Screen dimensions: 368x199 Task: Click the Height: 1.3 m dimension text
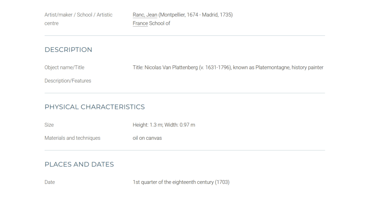[147, 125]
